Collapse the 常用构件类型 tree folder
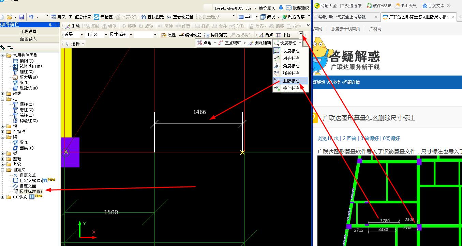Screen dimensions: 462x246 3,55
